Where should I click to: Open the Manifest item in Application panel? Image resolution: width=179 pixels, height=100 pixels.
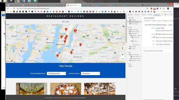click(133, 20)
